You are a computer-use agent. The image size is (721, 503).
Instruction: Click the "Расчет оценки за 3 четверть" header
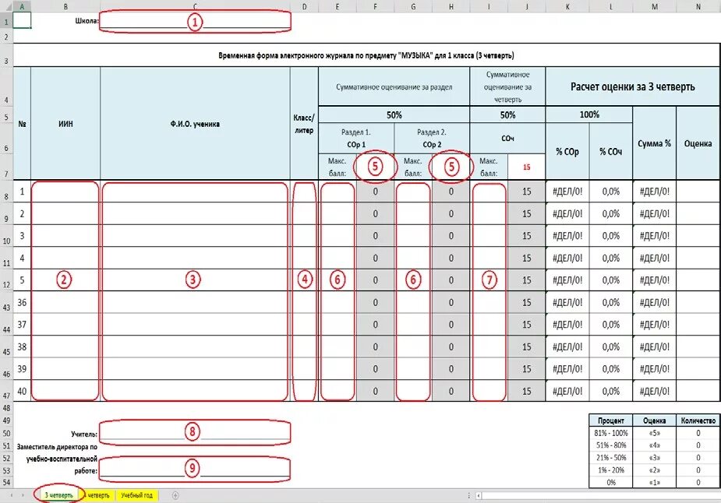tap(633, 87)
